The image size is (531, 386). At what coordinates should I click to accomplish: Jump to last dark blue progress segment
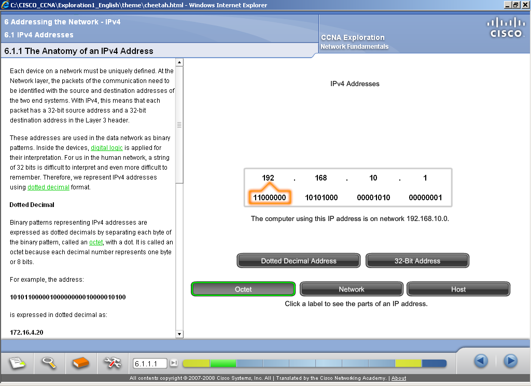click(x=434, y=363)
